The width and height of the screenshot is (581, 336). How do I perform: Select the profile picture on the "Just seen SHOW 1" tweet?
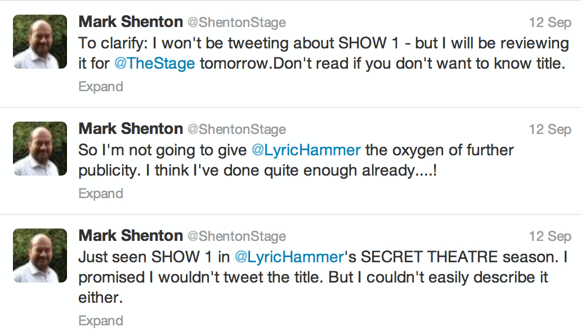(x=40, y=255)
